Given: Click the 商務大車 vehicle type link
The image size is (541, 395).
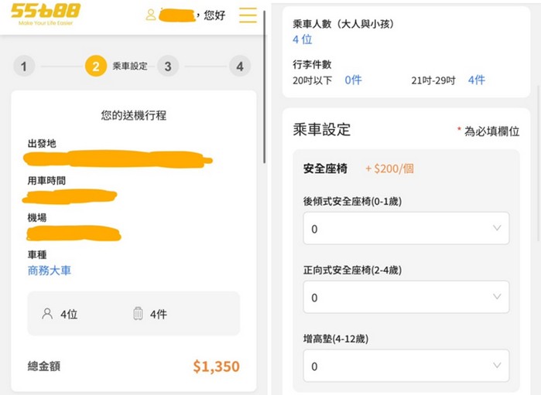Looking at the screenshot, I should (50, 271).
